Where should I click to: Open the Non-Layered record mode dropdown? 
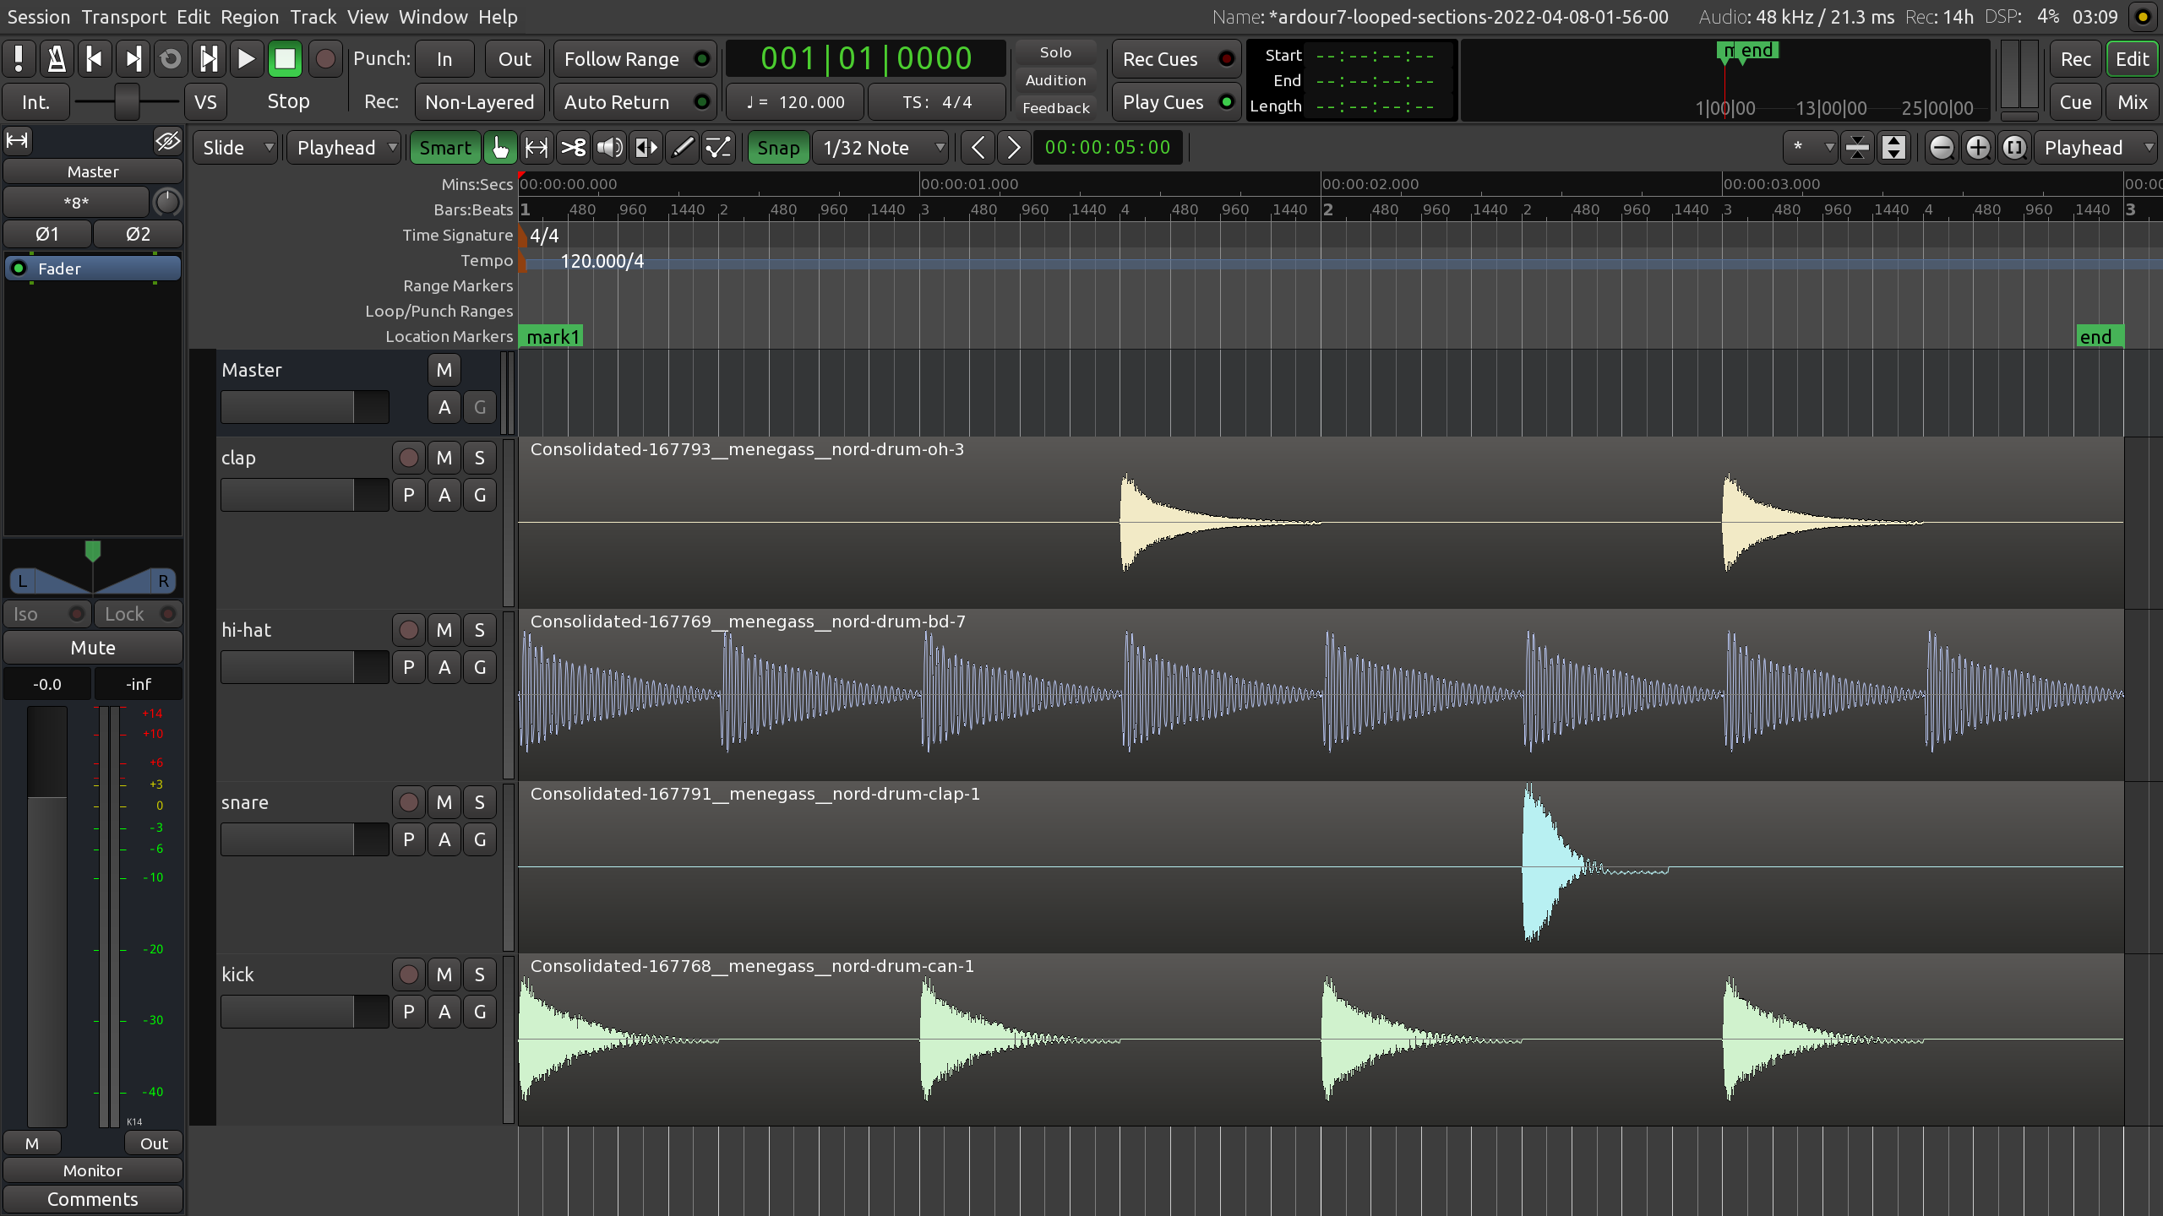click(480, 102)
